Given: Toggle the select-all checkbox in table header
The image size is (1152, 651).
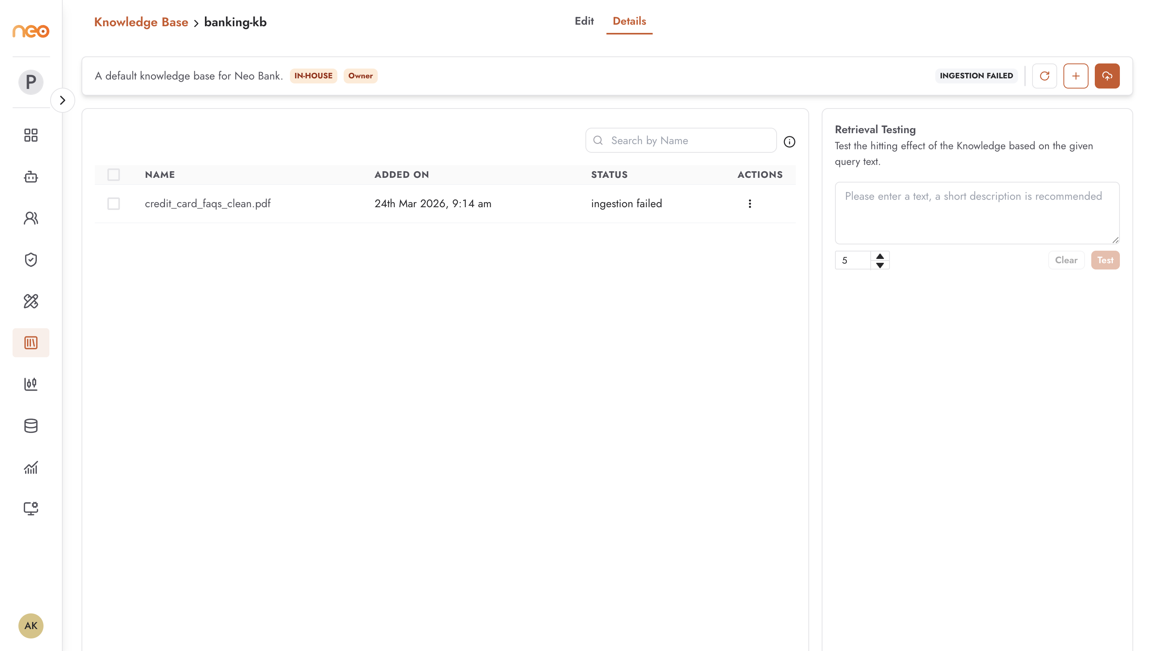Looking at the screenshot, I should (x=114, y=174).
